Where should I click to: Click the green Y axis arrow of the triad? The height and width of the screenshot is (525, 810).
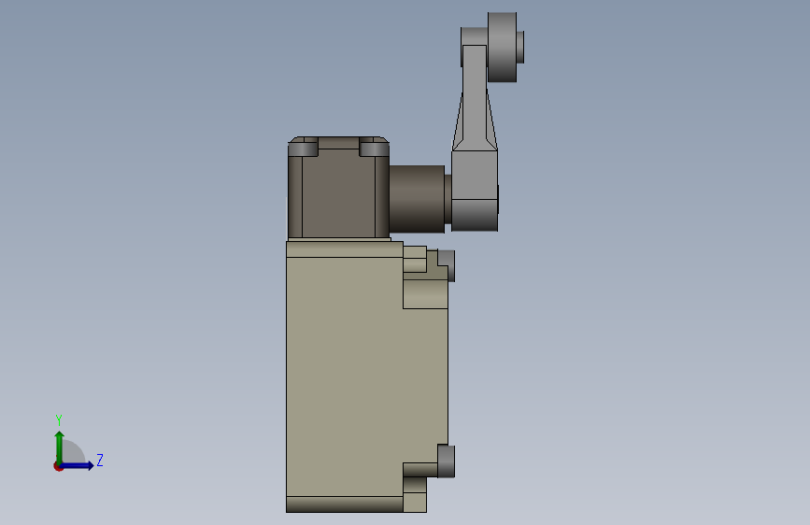coord(60,447)
